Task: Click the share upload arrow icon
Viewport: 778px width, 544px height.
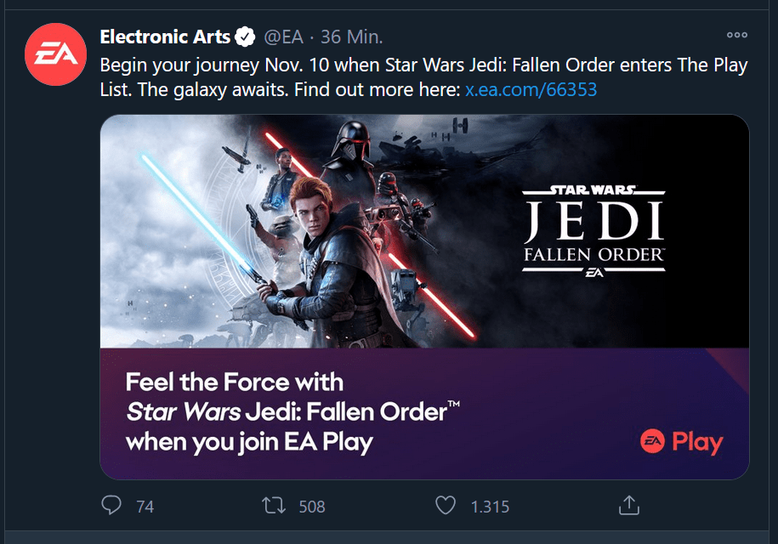Action: (x=628, y=506)
